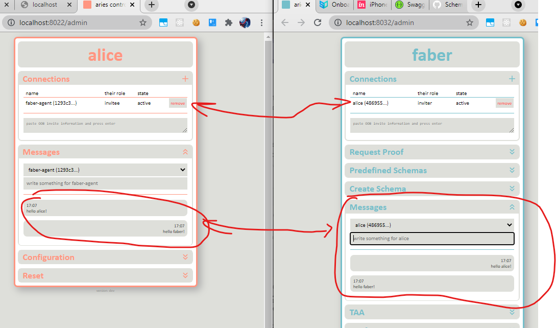Switch to the iPhone tab

(373, 5)
